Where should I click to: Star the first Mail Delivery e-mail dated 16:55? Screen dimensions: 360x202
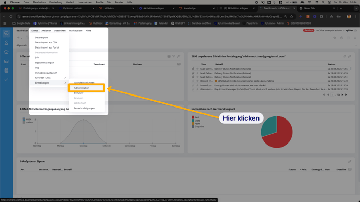coord(197,69)
